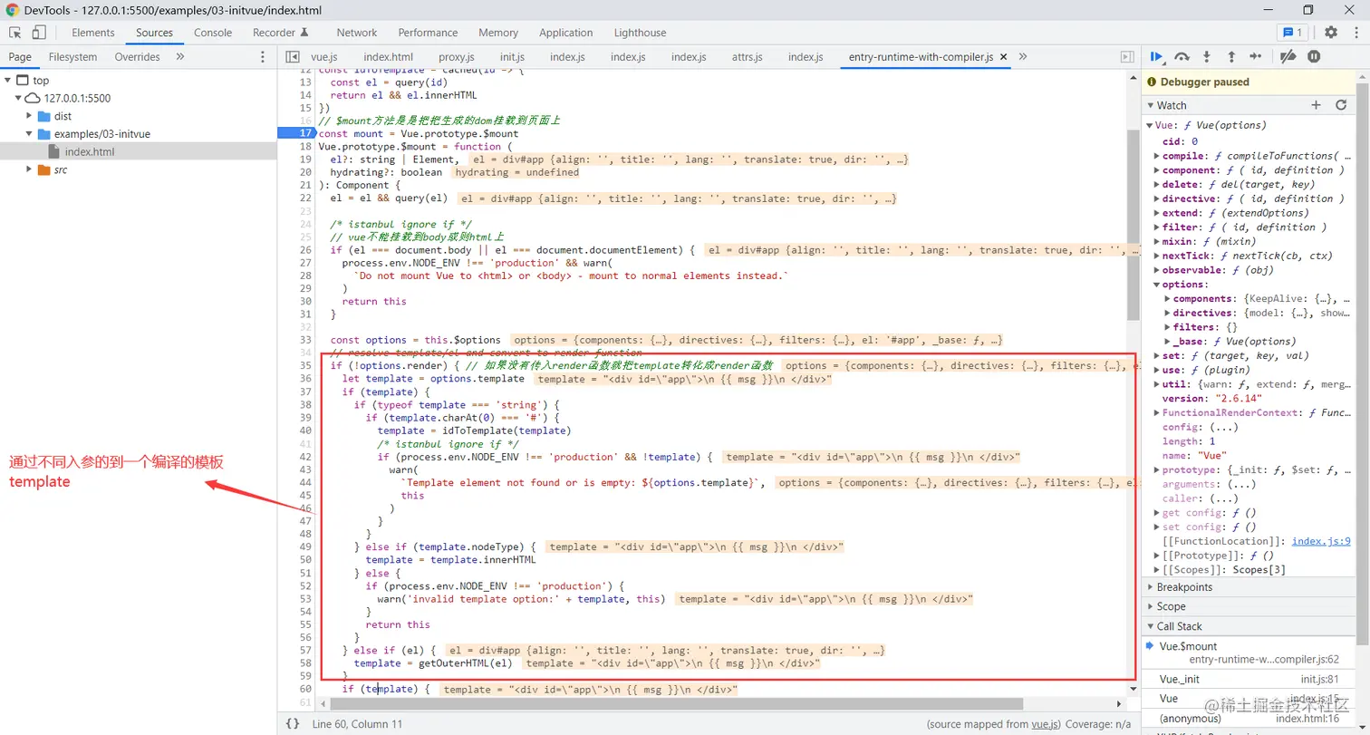1370x735 pixels.
Task: Open the Performance panel
Action: (428, 33)
